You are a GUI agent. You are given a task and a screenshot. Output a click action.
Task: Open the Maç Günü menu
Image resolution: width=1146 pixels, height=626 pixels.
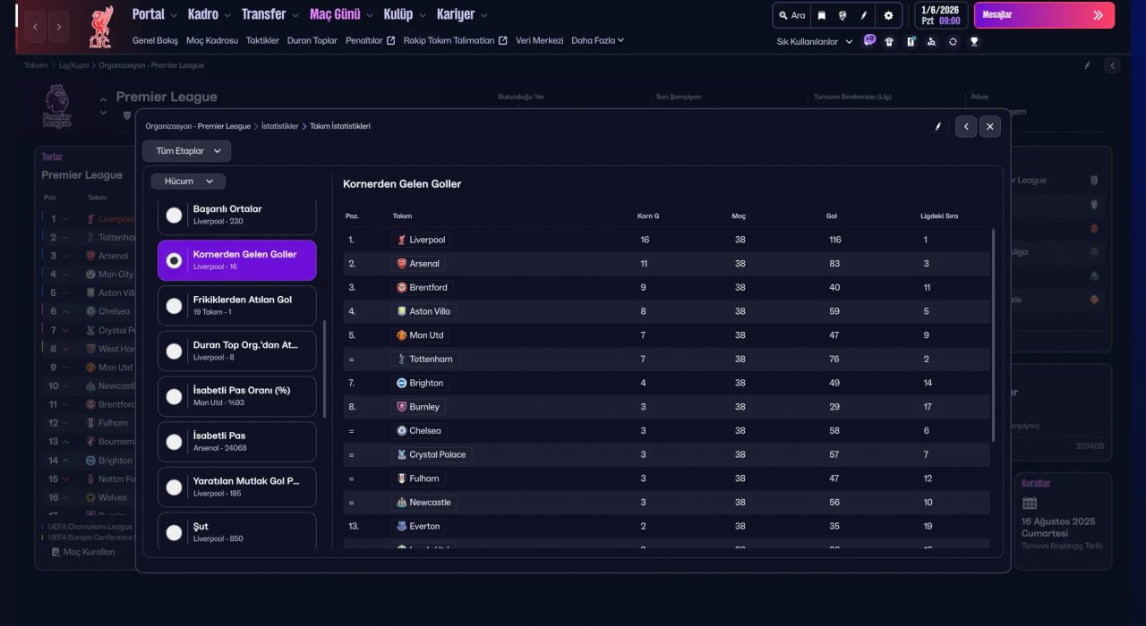pos(335,14)
